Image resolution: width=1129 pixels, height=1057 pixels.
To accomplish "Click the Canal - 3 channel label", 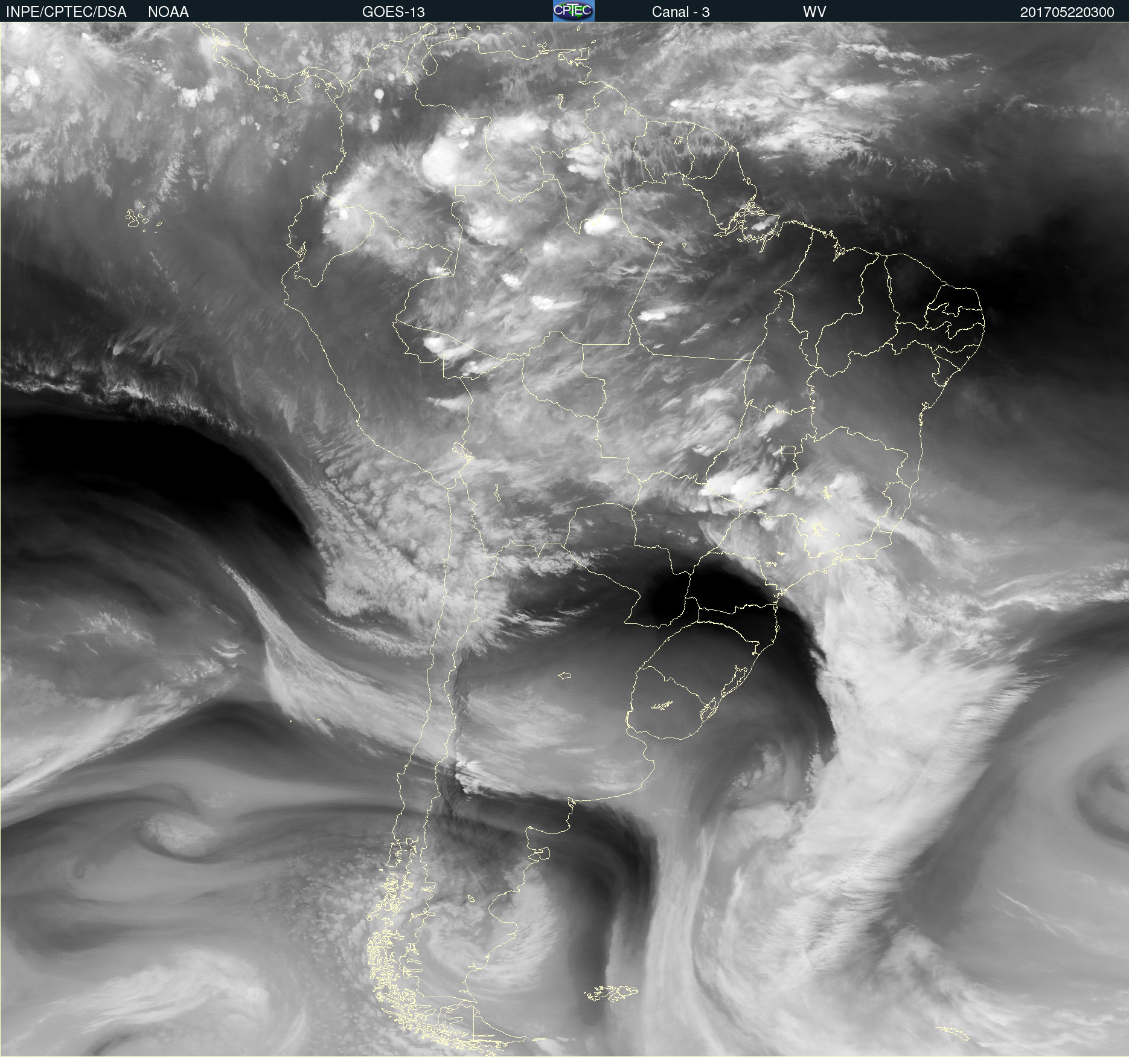I will pos(680,12).
